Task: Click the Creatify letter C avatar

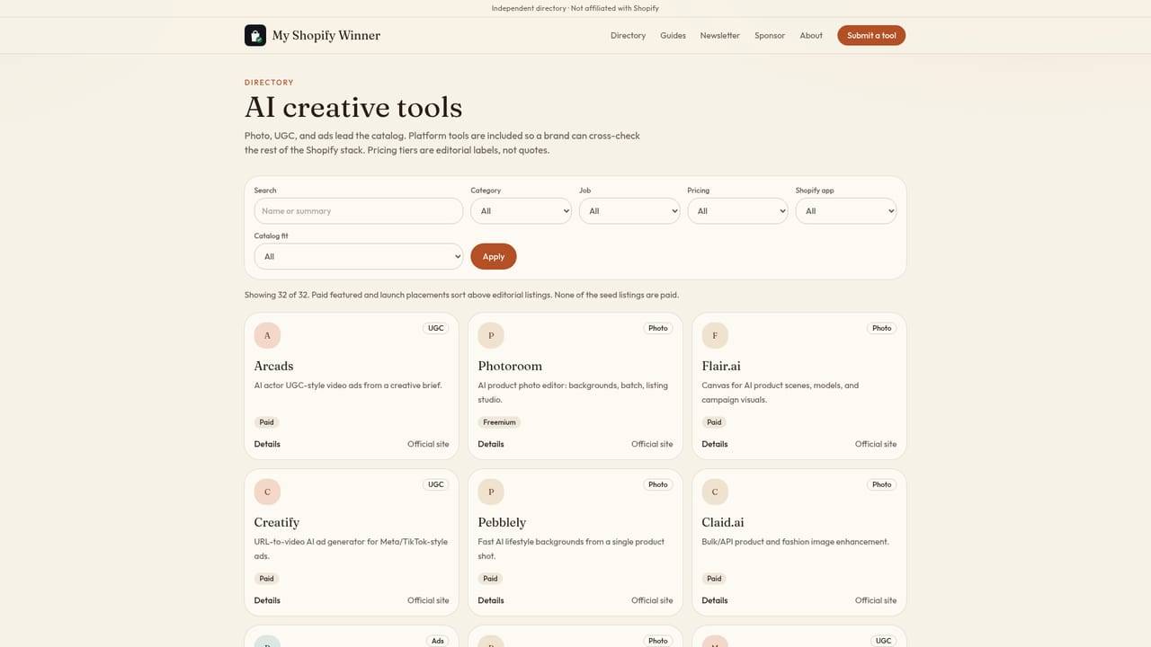Action: [x=267, y=492]
